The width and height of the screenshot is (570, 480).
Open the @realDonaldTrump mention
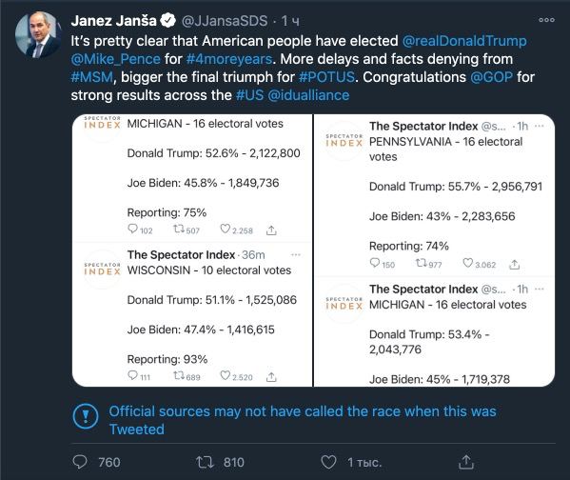464,41
